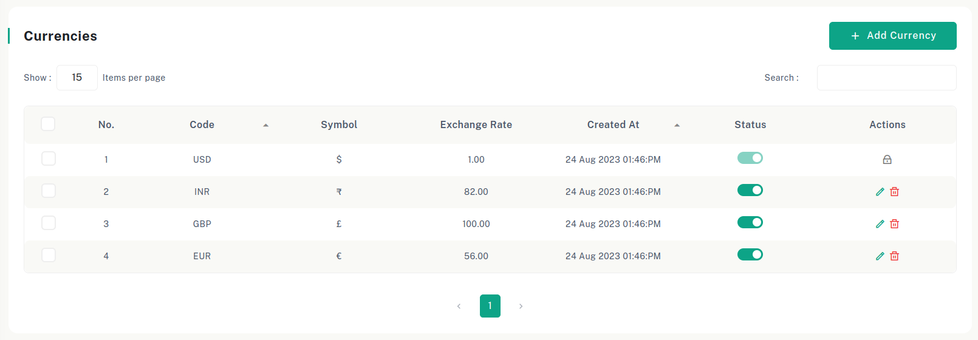This screenshot has width=978, height=340.
Task: Delete the GBP currency row
Action: (x=894, y=224)
